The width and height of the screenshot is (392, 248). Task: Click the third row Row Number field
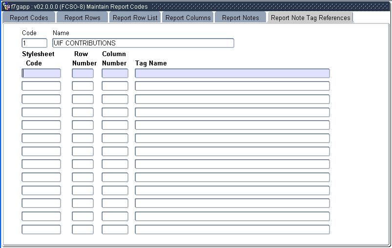click(83, 99)
